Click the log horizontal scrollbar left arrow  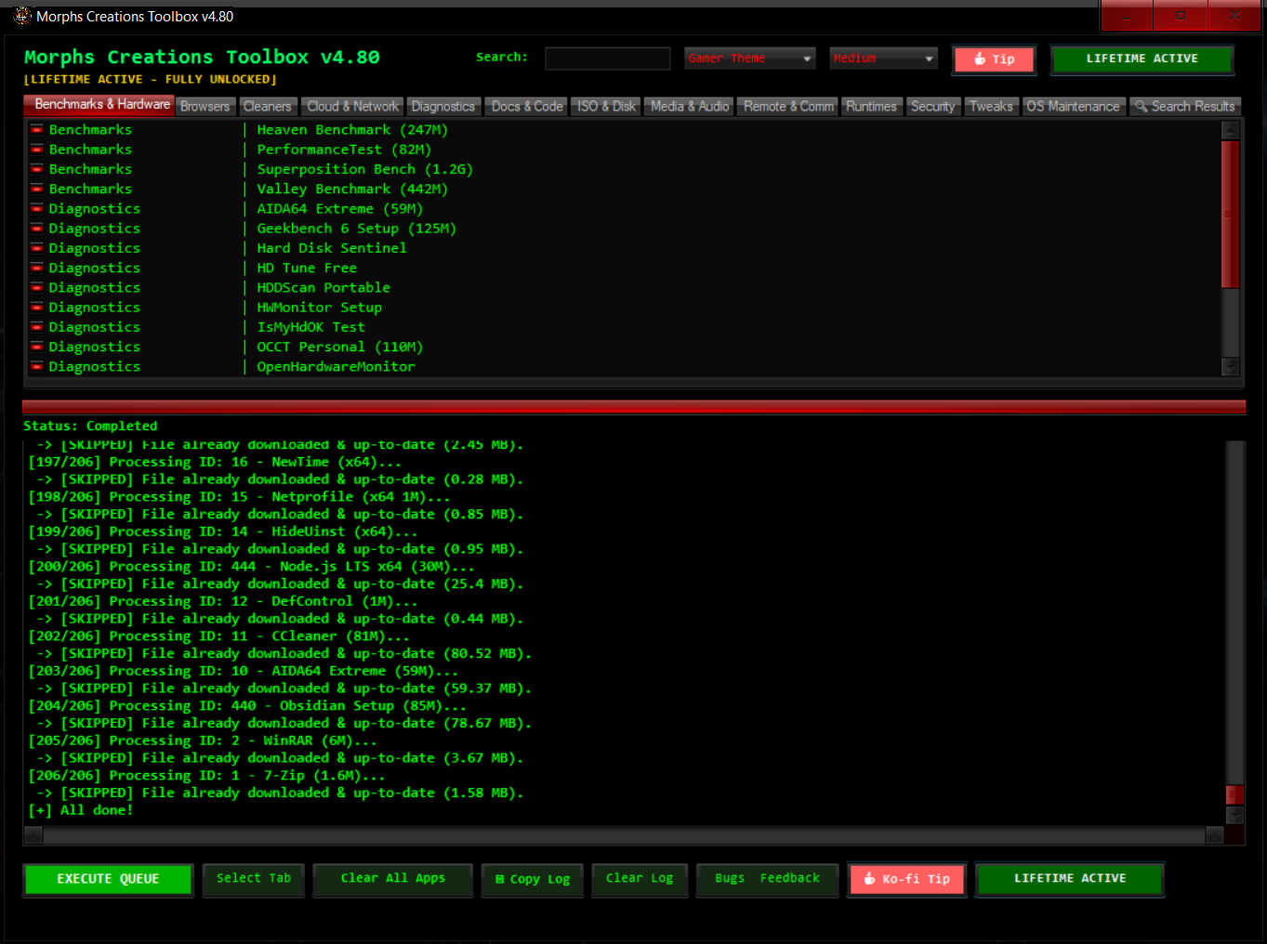[x=33, y=835]
